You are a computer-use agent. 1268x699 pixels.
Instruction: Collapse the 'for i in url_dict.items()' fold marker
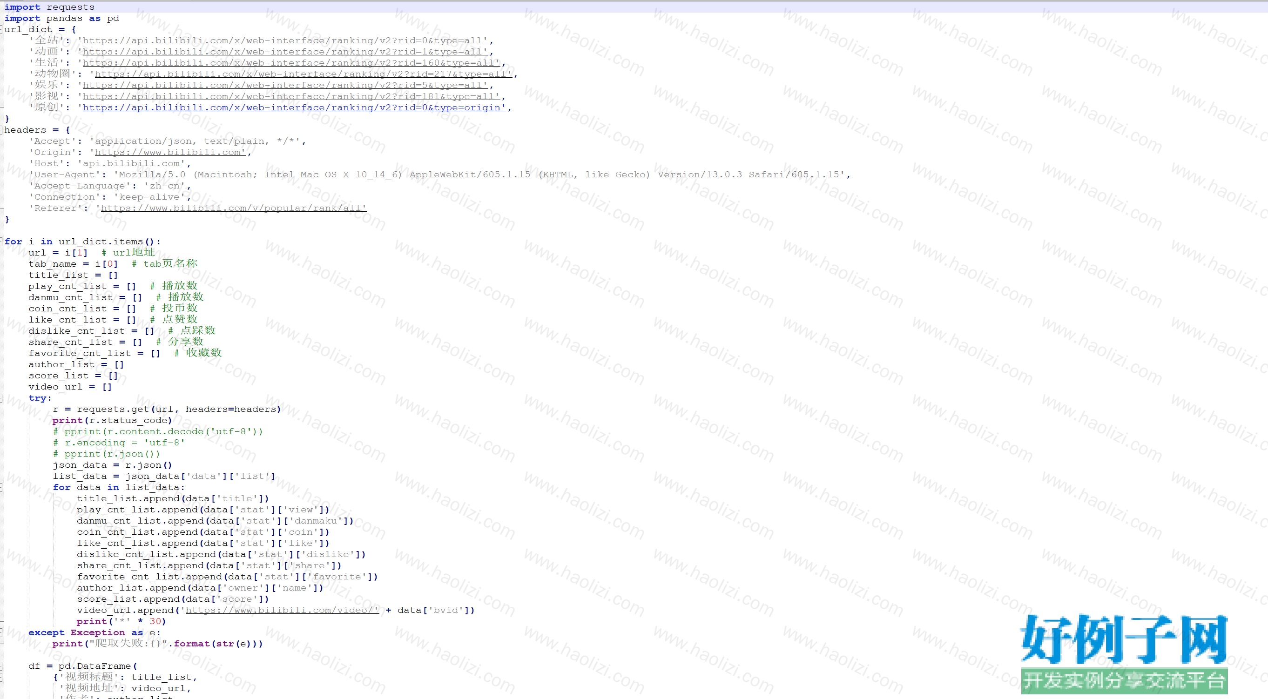click(1, 242)
